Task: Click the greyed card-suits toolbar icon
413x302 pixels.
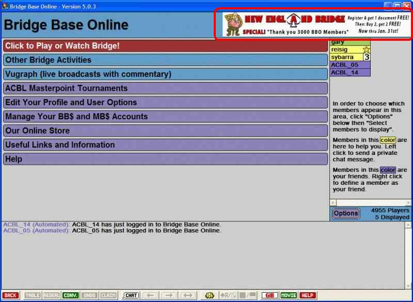Action: [x=228, y=295]
